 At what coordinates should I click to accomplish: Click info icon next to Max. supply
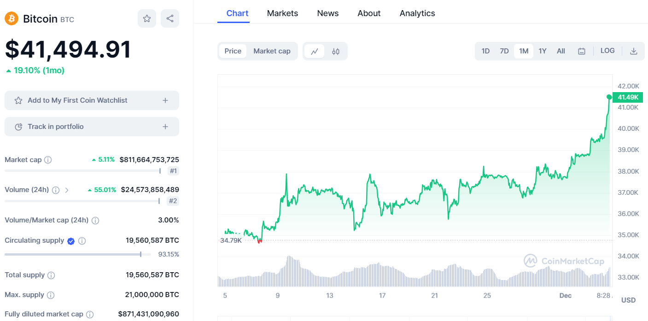click(51, 295)
